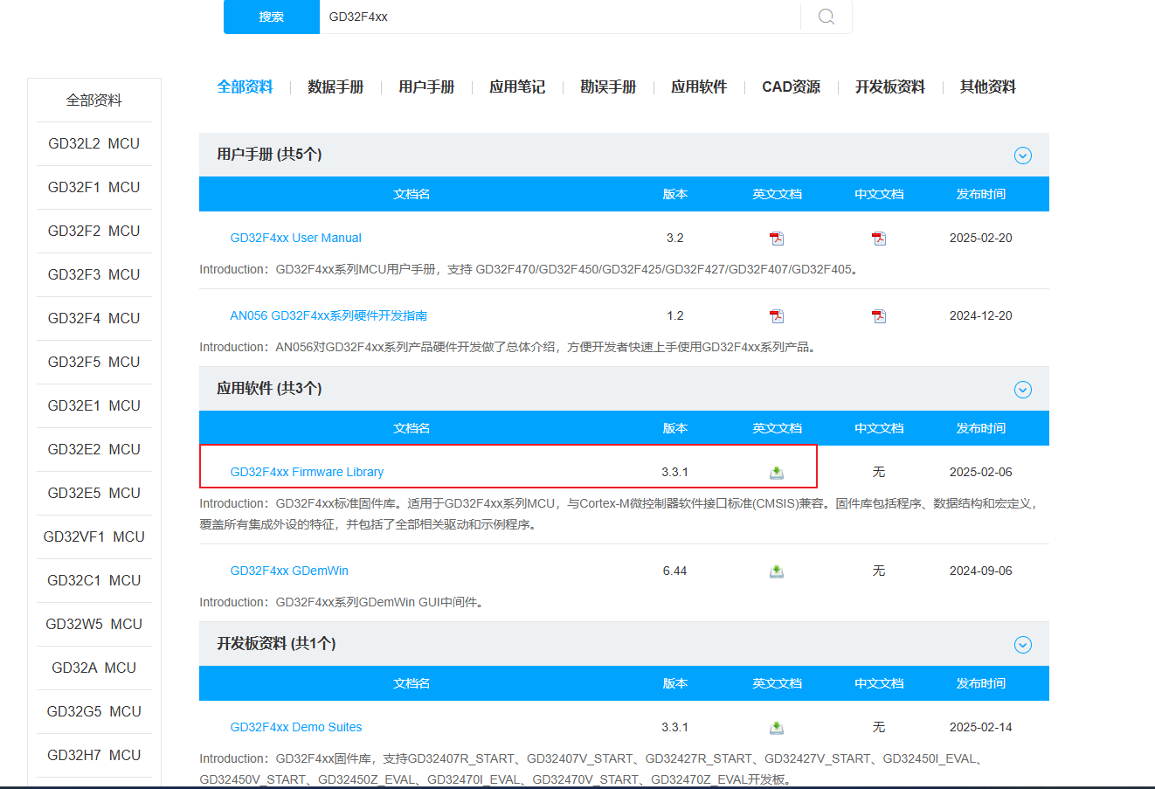This screenshot has height=789, width=1155.
Task: Open the GD32F4xx Demo Suites link
Action: [x=295, y=727]
